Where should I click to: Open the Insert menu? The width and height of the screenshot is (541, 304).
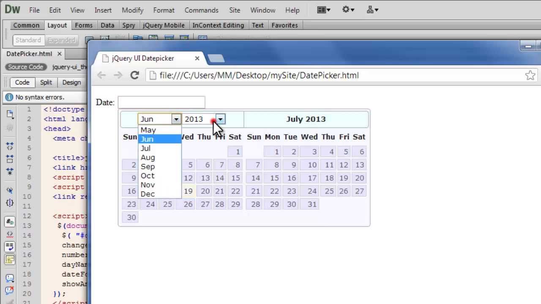[103, 10]
